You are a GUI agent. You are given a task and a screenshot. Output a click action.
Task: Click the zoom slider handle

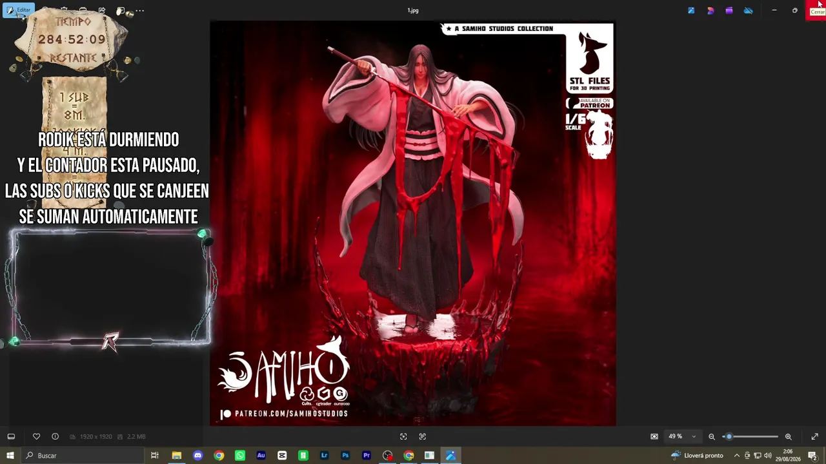[729, 436]
